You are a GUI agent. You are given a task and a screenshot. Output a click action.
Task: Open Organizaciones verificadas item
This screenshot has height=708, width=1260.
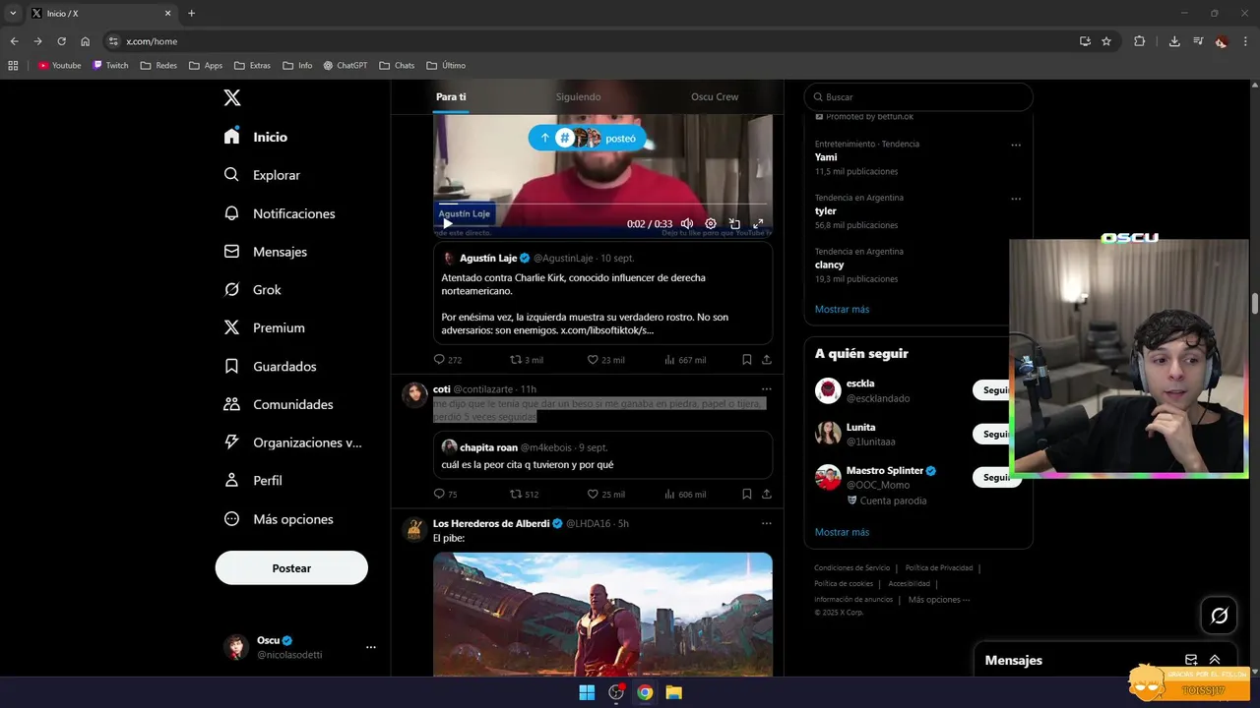pyautogui.click(x=292, y=442)
